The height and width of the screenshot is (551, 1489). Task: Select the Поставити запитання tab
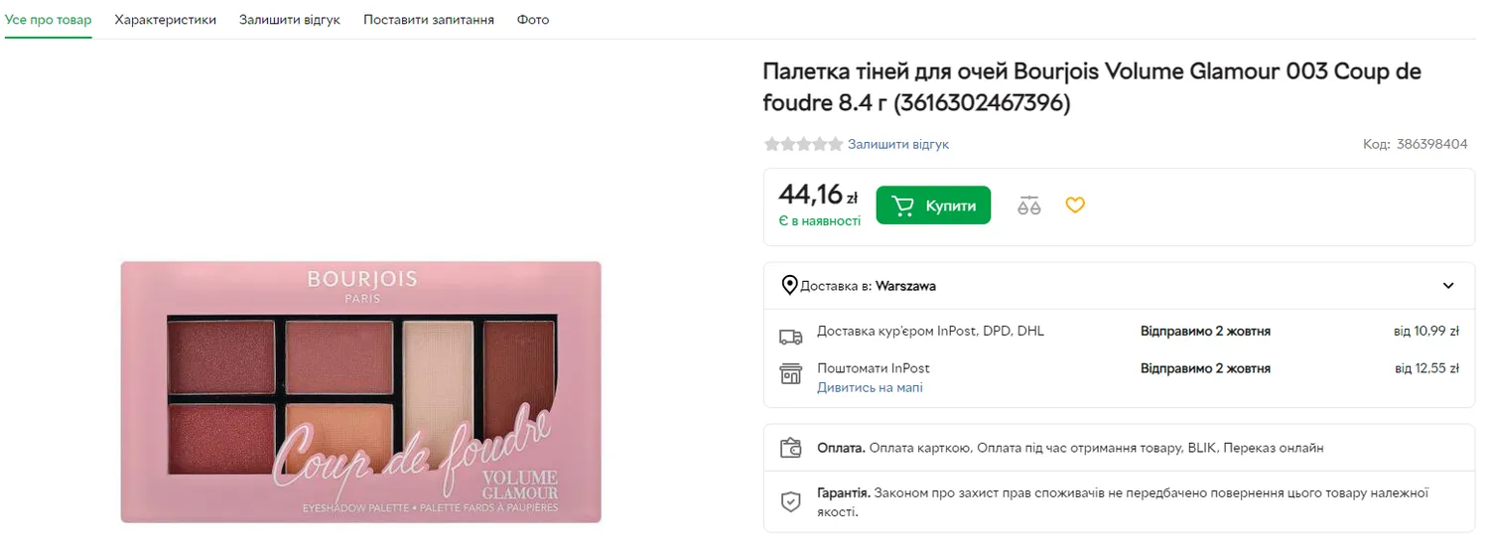(x=429, y=20)
